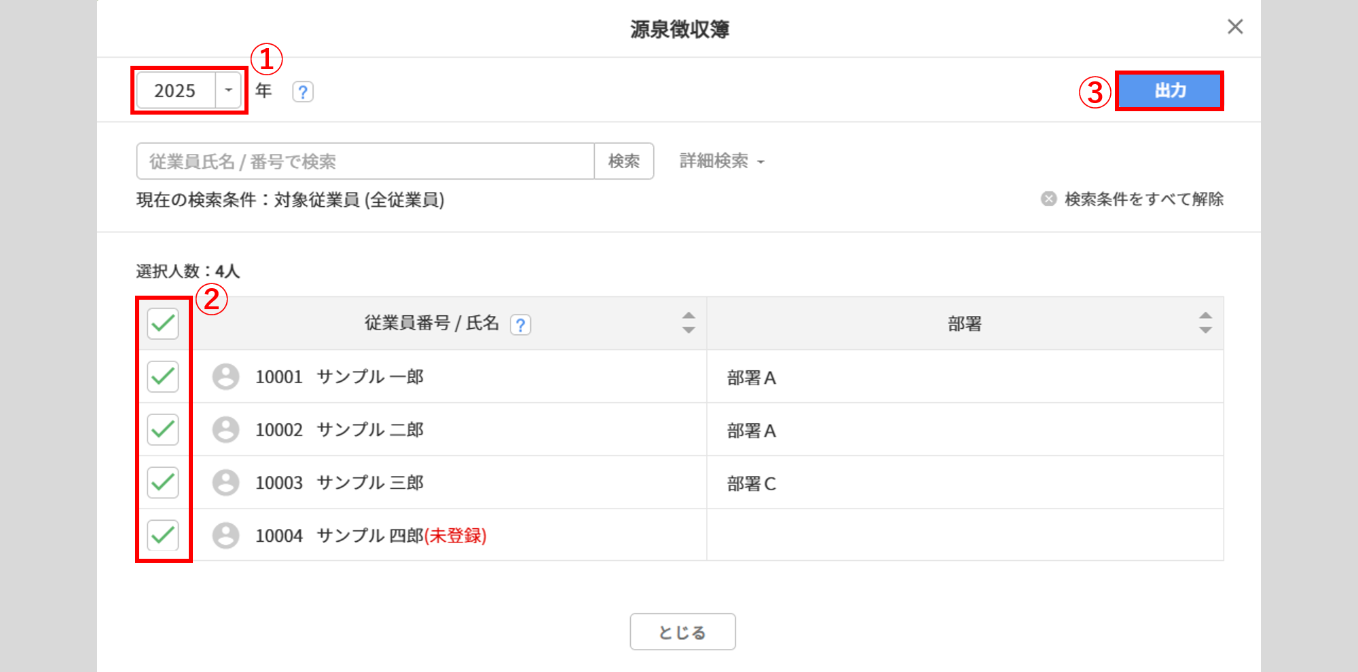Click the とじる button
The width and height of the screenshot is (1358, 672).
[682, 632]
